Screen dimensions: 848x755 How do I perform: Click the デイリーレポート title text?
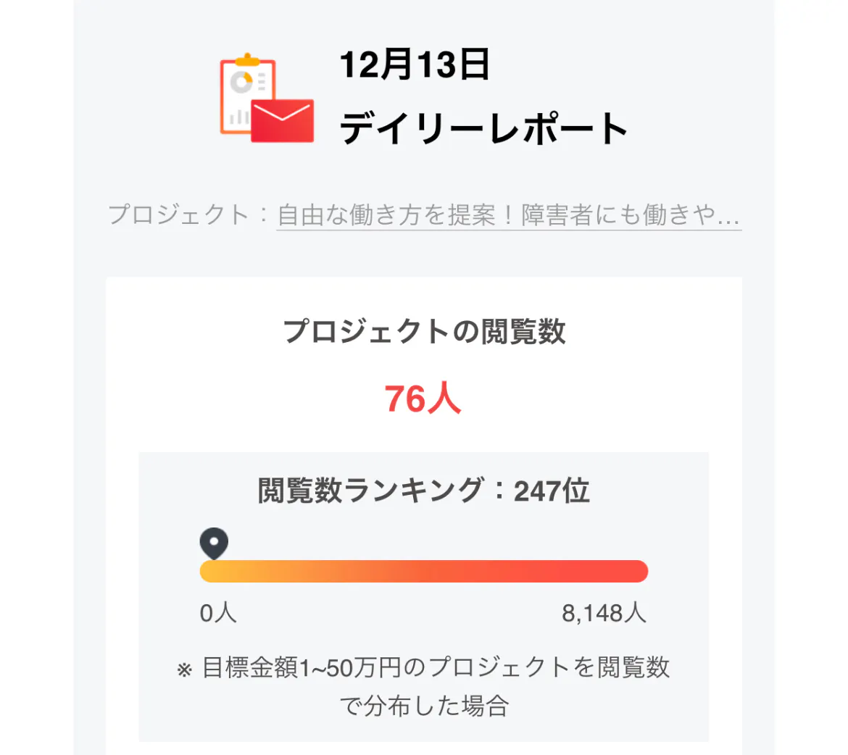point(483,129)
